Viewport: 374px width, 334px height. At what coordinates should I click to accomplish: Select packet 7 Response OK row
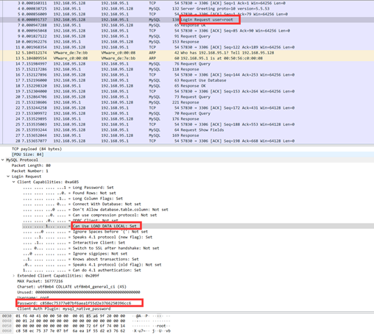pos(188,25)
